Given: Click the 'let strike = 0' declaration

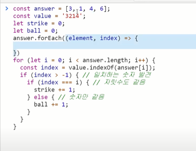Looking at the screenshot, I should [x=39, y=23].
